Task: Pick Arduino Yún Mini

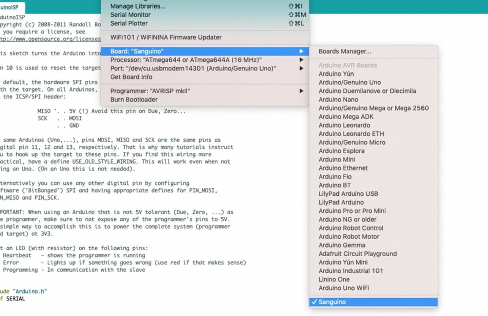Action: pos(373,262)
